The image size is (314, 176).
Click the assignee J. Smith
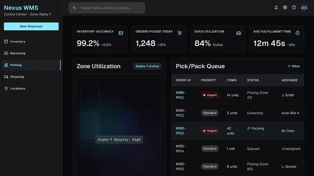(x=288, y=95)
